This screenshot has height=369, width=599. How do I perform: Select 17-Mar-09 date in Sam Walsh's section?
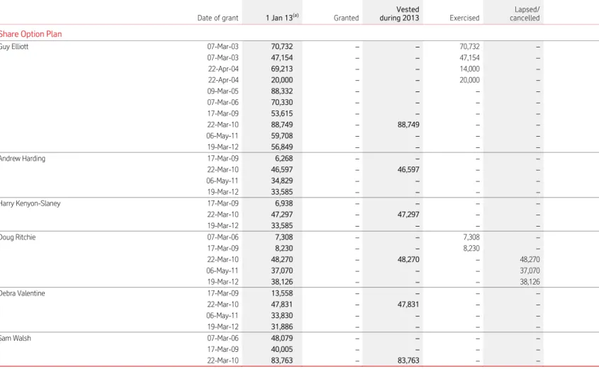(x=223, y=349)
